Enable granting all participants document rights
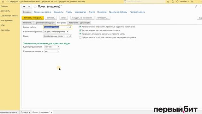The image size is (202, 114). (80, 37)
